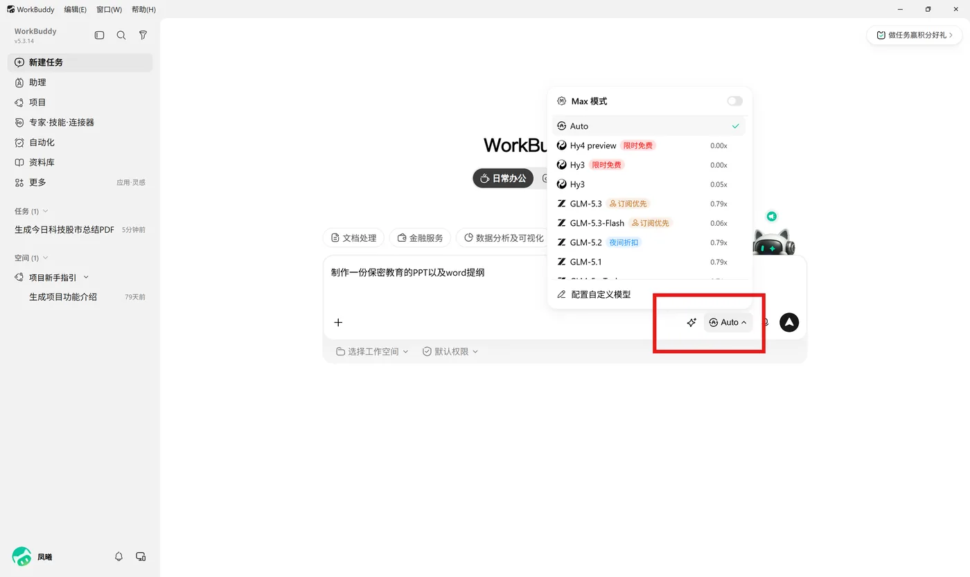The height and width of the screenshot is (577, 970).
Task: Open 帮助(H) menu
Action: click(143, 9)
